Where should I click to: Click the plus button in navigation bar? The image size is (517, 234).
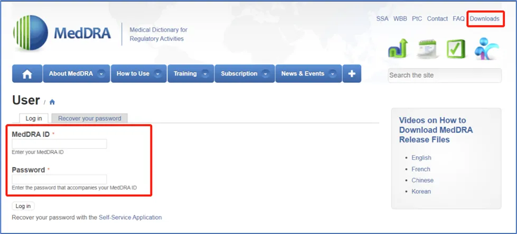click(352, 73)
